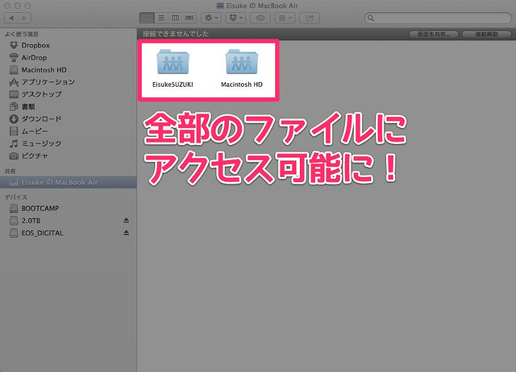Open the Arrange items dropdown
Screen dimensions: 516x372
pyautogui.click(x=285, y=18)
